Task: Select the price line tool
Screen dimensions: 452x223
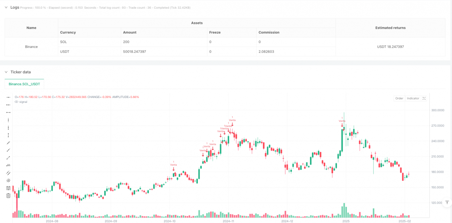Action: coord(8,165)
